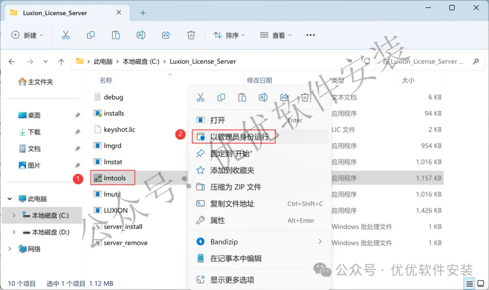Click the Delete icon in the context menu

305,98
